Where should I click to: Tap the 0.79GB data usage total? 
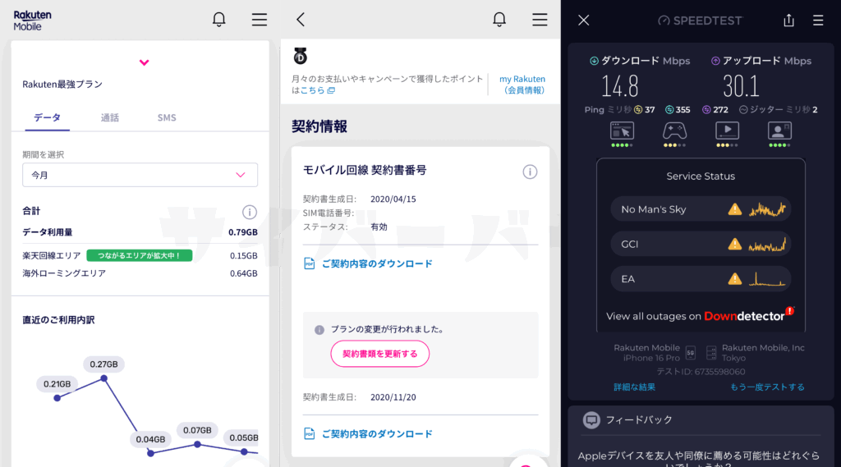(x=243, y=232)
